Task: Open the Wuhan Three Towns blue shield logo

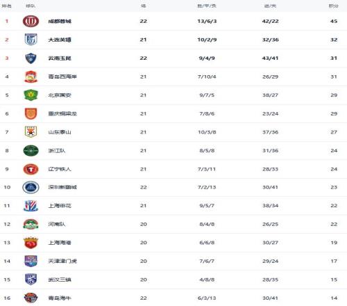Action: click(x=31, y=280)
